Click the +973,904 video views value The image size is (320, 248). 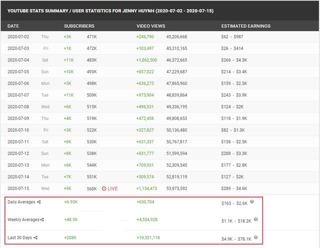[145, 95]
